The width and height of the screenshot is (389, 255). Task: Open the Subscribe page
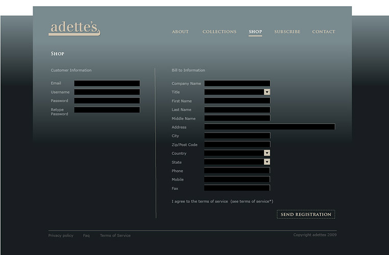point(287,32)
